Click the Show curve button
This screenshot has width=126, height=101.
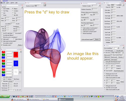[107, 55]
